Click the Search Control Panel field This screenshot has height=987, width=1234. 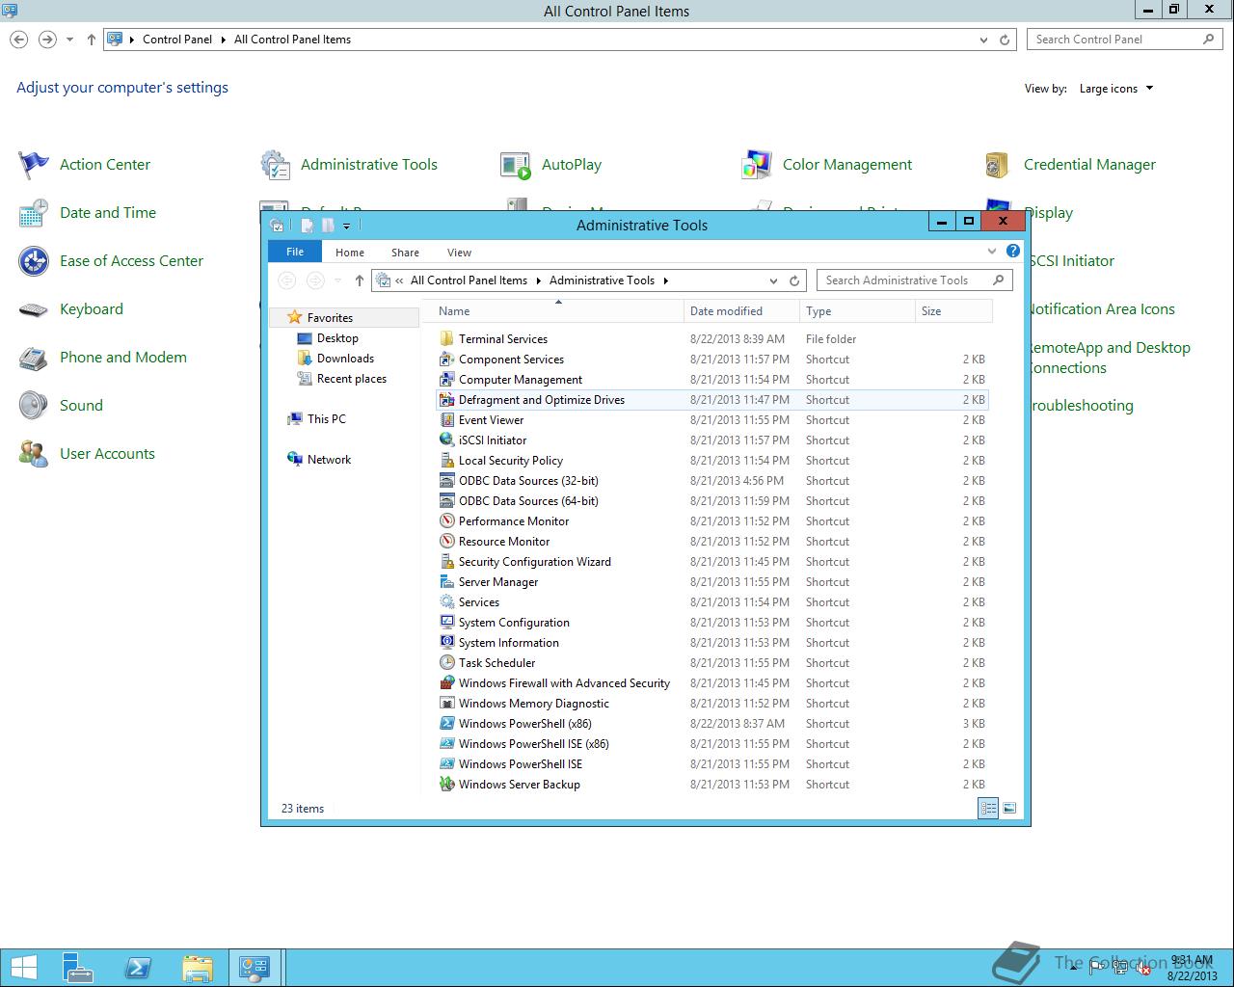[1123, 40]
